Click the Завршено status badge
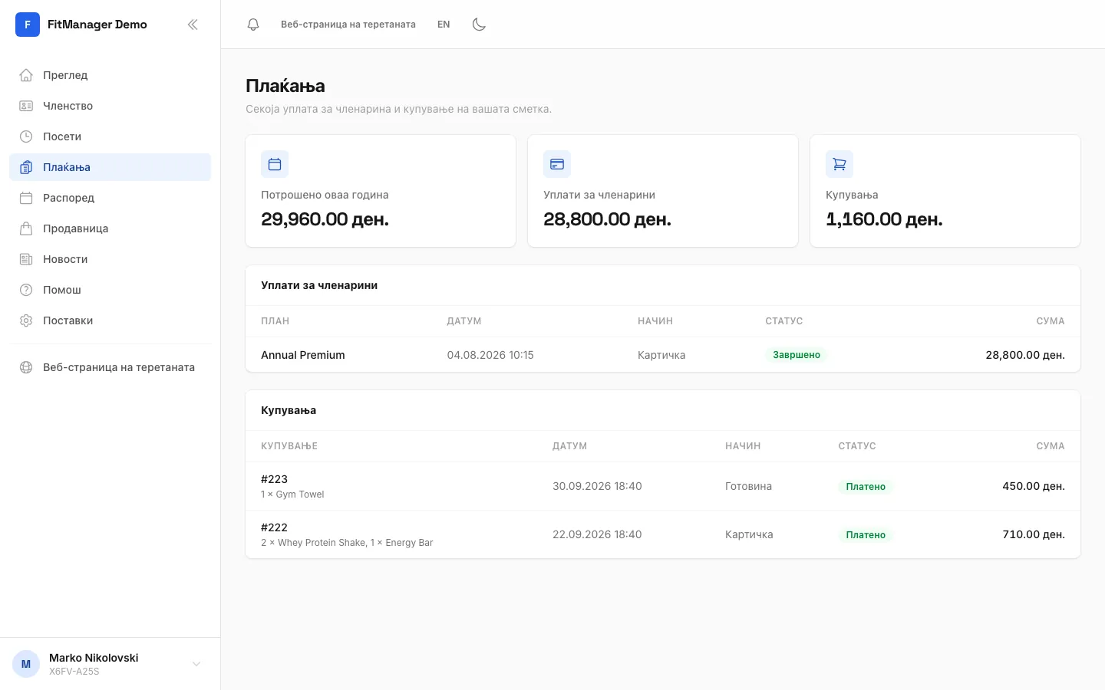The height and width of the screenshot is (690, 1105). coord(797,355)
